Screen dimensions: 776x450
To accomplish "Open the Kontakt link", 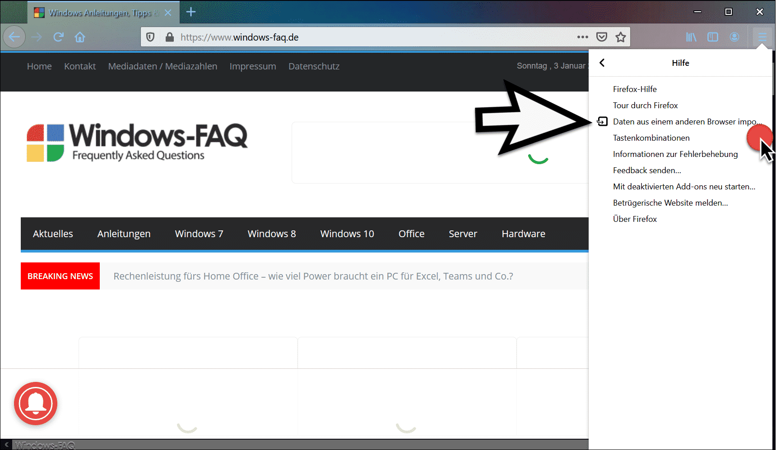I will click(80, 66).
